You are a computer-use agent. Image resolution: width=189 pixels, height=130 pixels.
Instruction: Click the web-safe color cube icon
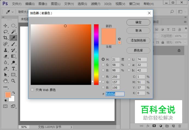coord(119,39)
